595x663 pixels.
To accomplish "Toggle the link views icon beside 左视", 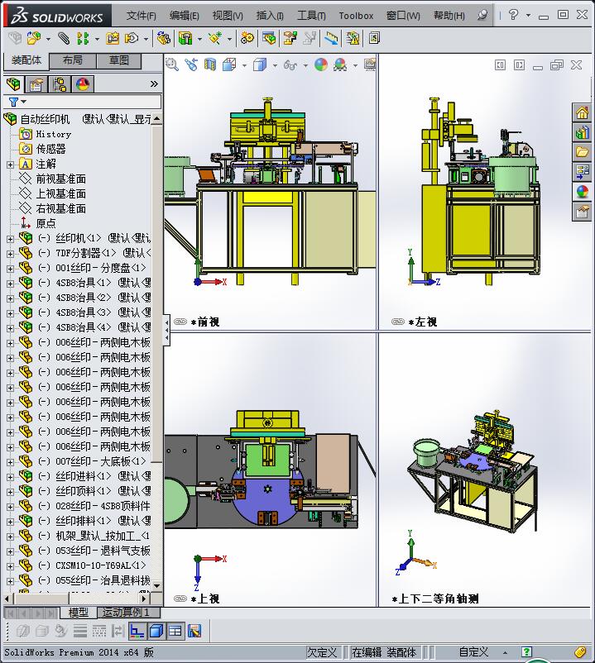I will (x=398, y=322).
